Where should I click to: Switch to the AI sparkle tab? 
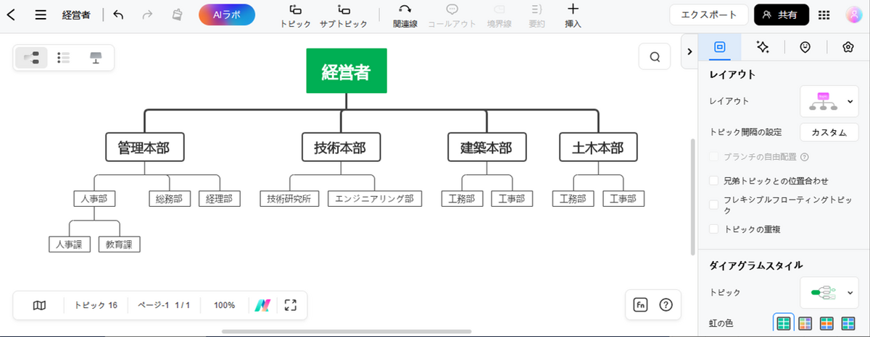[762, 47]
